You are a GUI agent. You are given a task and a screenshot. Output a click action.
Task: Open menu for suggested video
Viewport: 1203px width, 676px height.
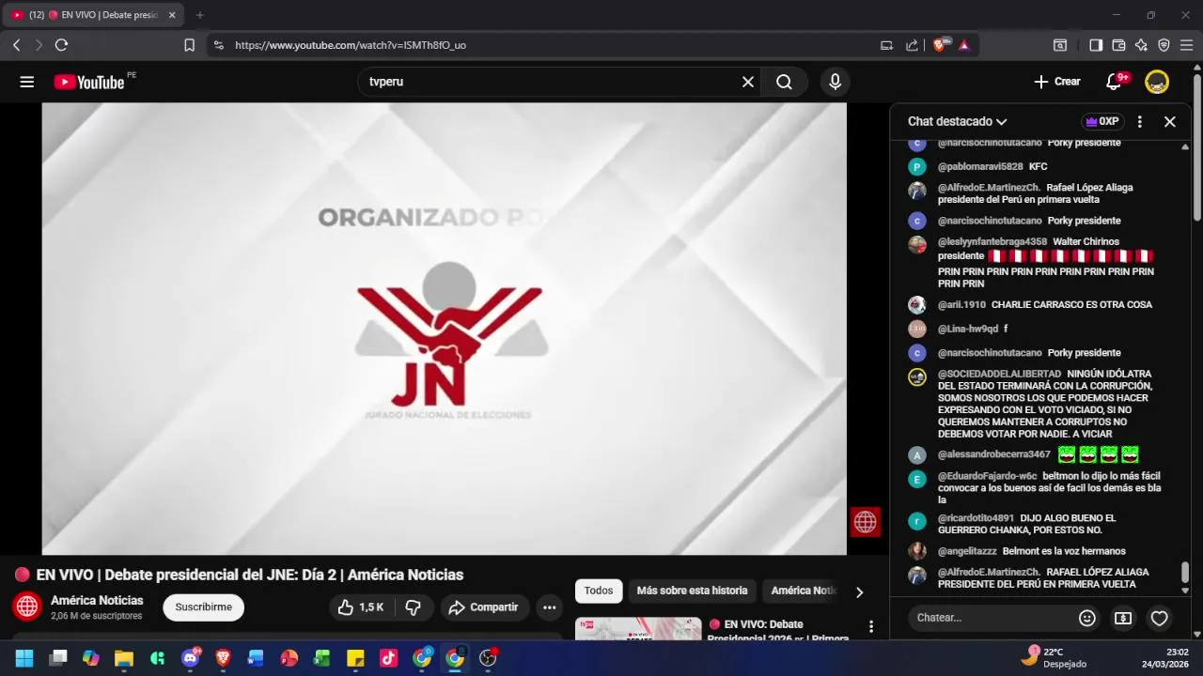(871, 626)
